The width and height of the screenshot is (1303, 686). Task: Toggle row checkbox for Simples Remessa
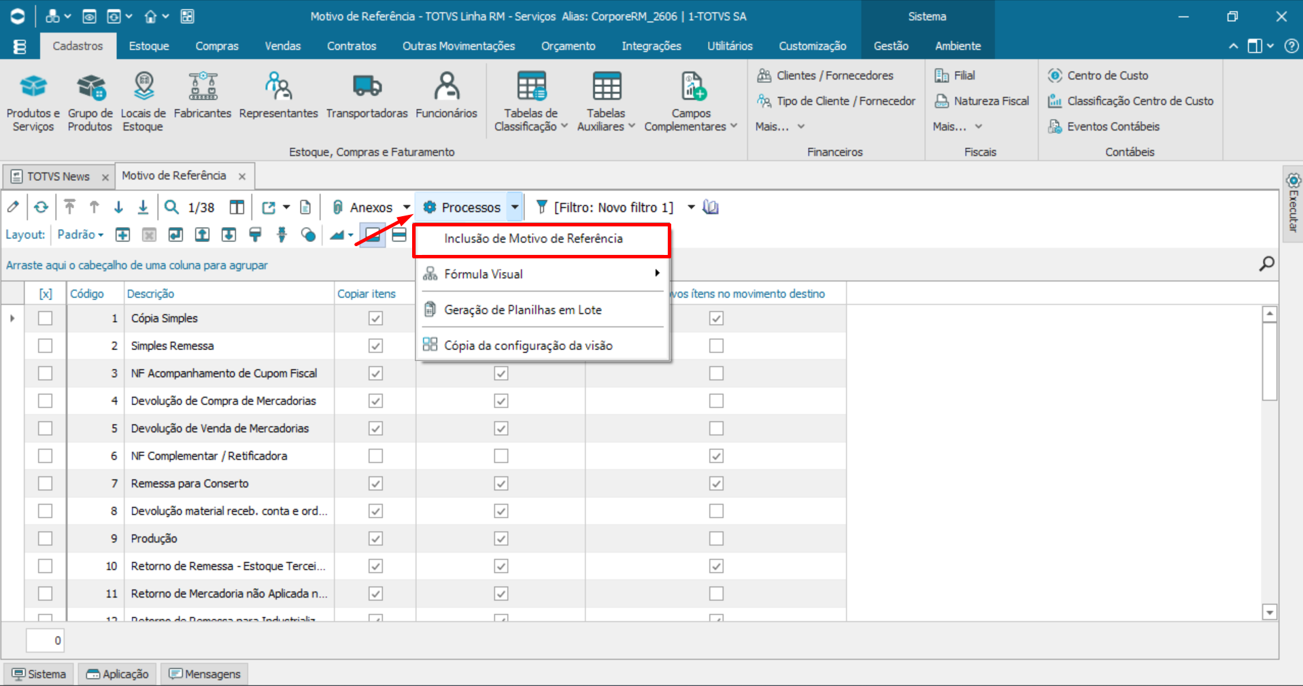[45, 345]
